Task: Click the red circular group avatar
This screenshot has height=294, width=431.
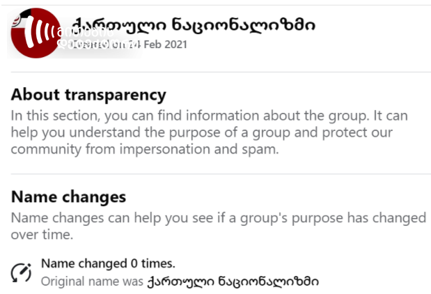Action: tap(36, 33)
